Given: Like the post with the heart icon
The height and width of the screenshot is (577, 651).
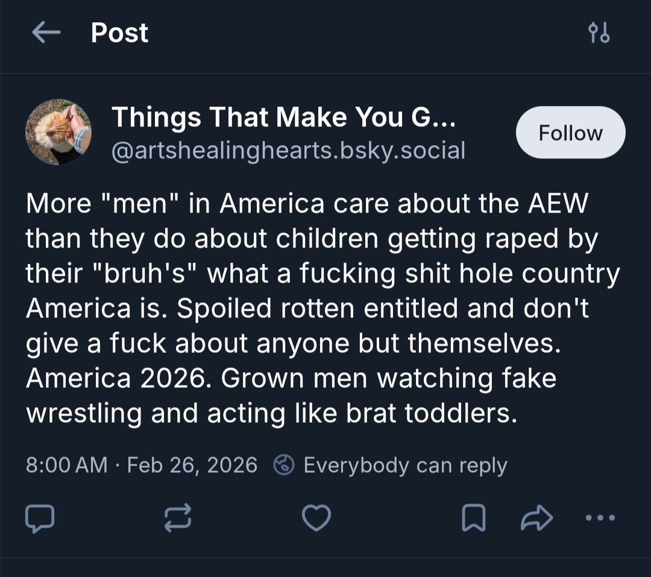Looking at the screenshot, I should coord(316,518).
